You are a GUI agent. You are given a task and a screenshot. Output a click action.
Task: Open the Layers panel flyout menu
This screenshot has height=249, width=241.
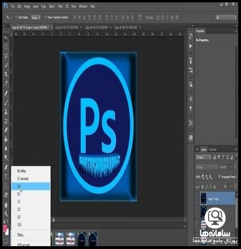pyautogui.click(x=235, y=150)
